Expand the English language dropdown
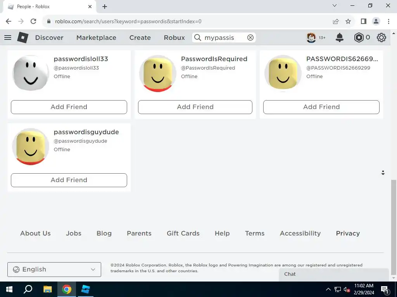Screen dimensions: 397x297 click(x=54, y=270)
